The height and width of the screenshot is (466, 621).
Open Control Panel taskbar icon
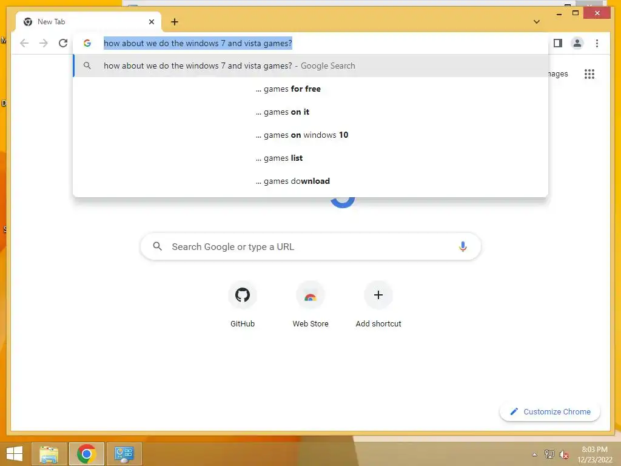(x=124, y=454)
